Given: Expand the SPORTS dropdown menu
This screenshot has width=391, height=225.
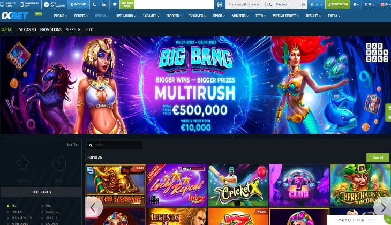Looking at the screenshot, I should click(x=81, y=16).
